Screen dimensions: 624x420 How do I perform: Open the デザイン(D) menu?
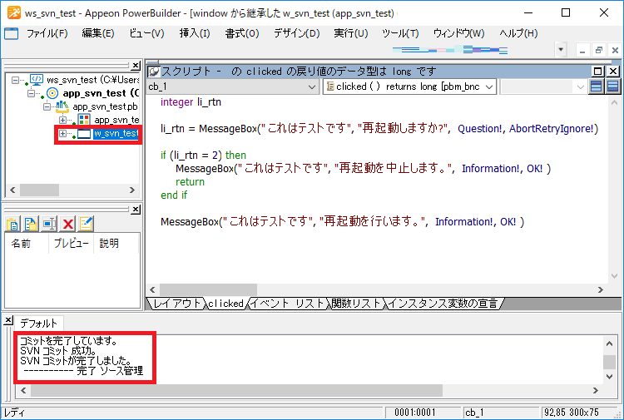pos(297,33)
